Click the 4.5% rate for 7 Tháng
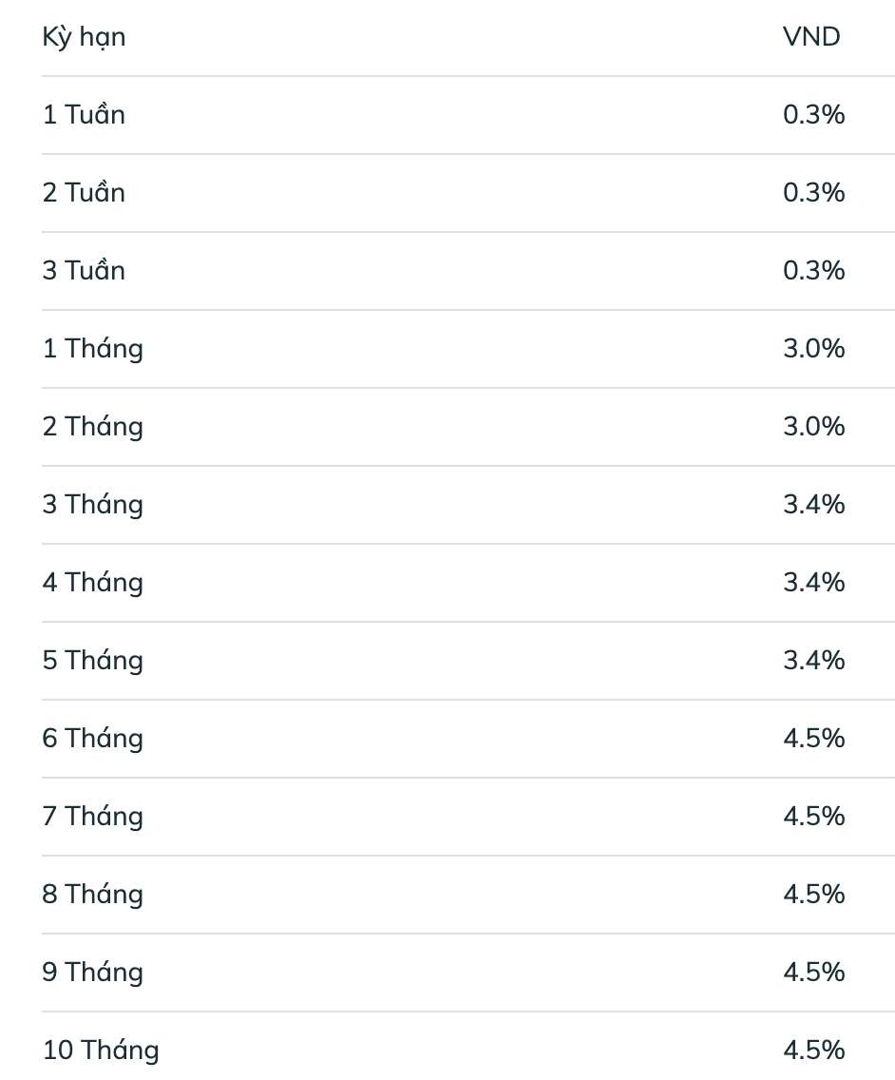This screenshot has height=1080, width=895. click(813, 817)
